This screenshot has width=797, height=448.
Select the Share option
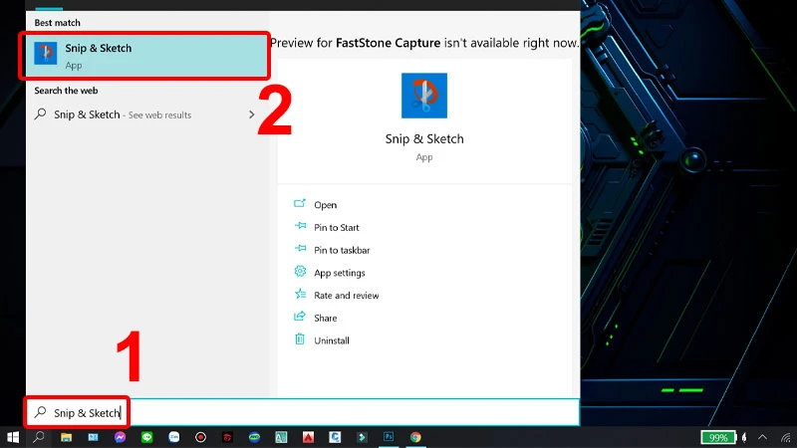(x=325, y=319)
